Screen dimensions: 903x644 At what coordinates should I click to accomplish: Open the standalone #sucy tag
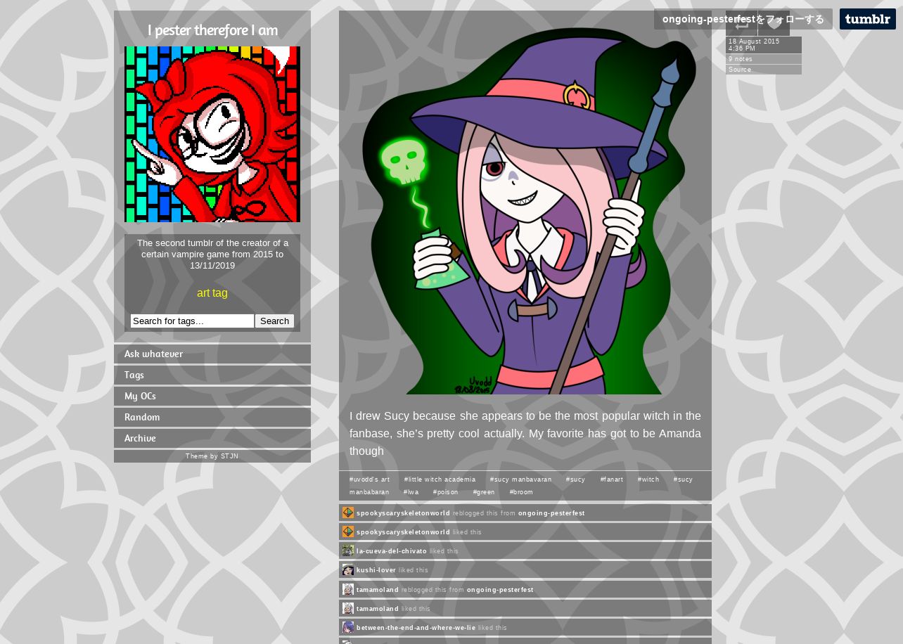coord(575,479)
